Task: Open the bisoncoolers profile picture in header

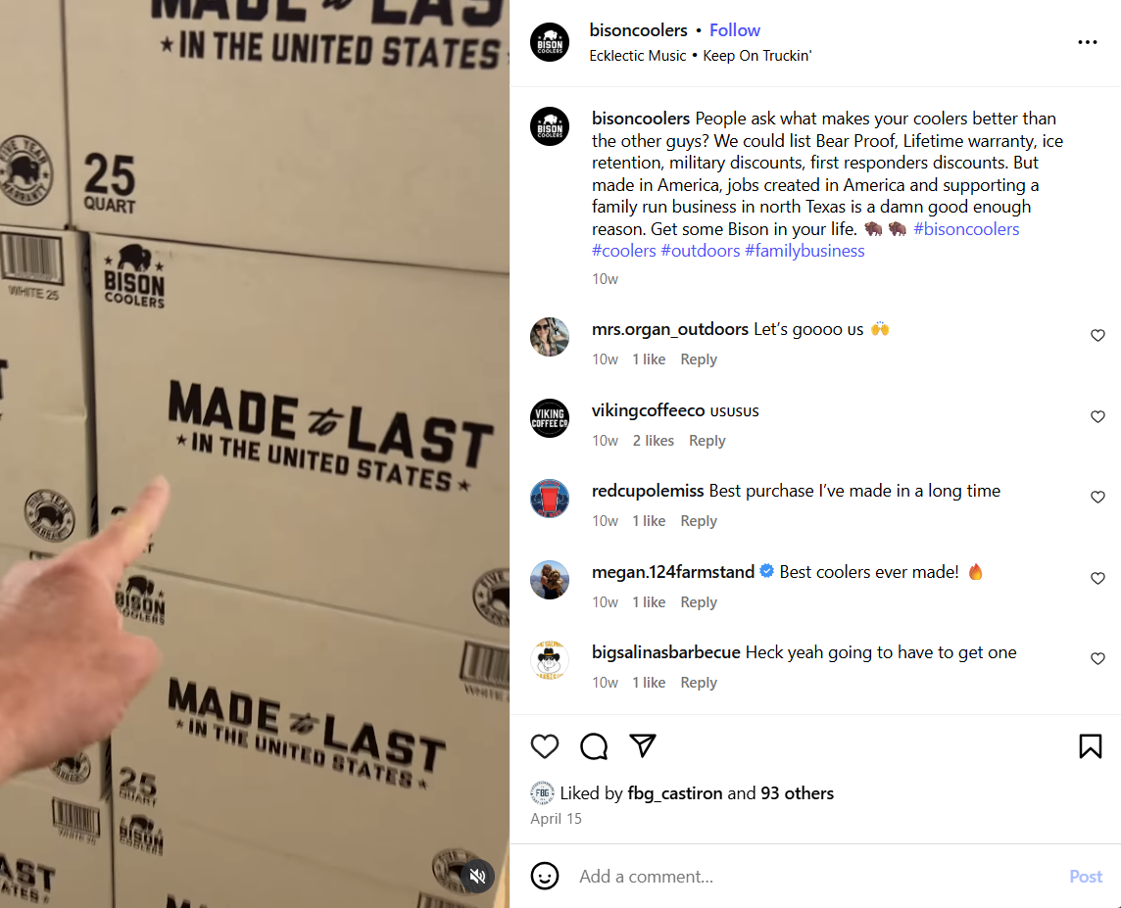Action: (550, 42)
